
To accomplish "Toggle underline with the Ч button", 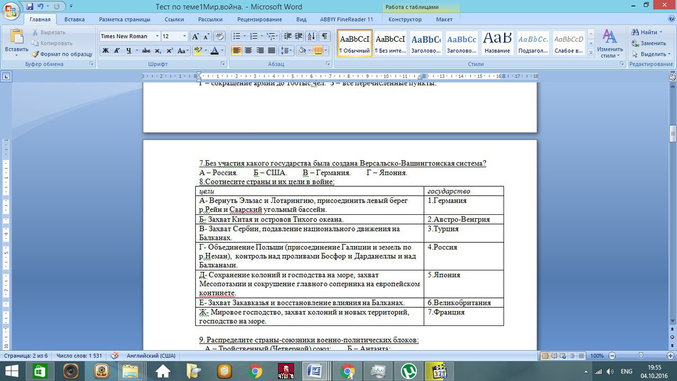I will tap(129, 51).
